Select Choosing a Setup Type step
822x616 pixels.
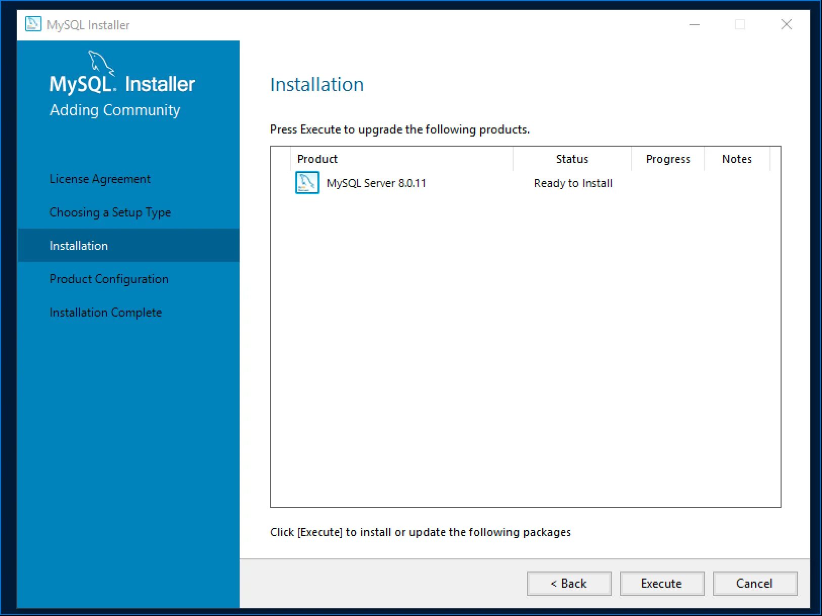point(110,212)
